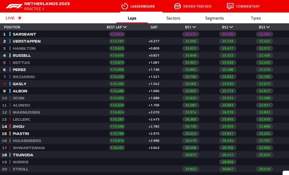Screen dimensions: 289x175
Task: Click Russell's BS1 time 25.848
Action: coord(191,56)
